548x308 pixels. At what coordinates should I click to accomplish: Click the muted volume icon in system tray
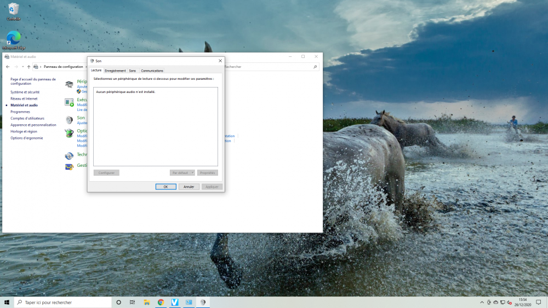[x=510, y=302]
